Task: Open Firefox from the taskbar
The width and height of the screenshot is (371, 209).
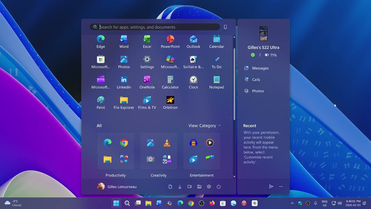Action: click(212, 203)
